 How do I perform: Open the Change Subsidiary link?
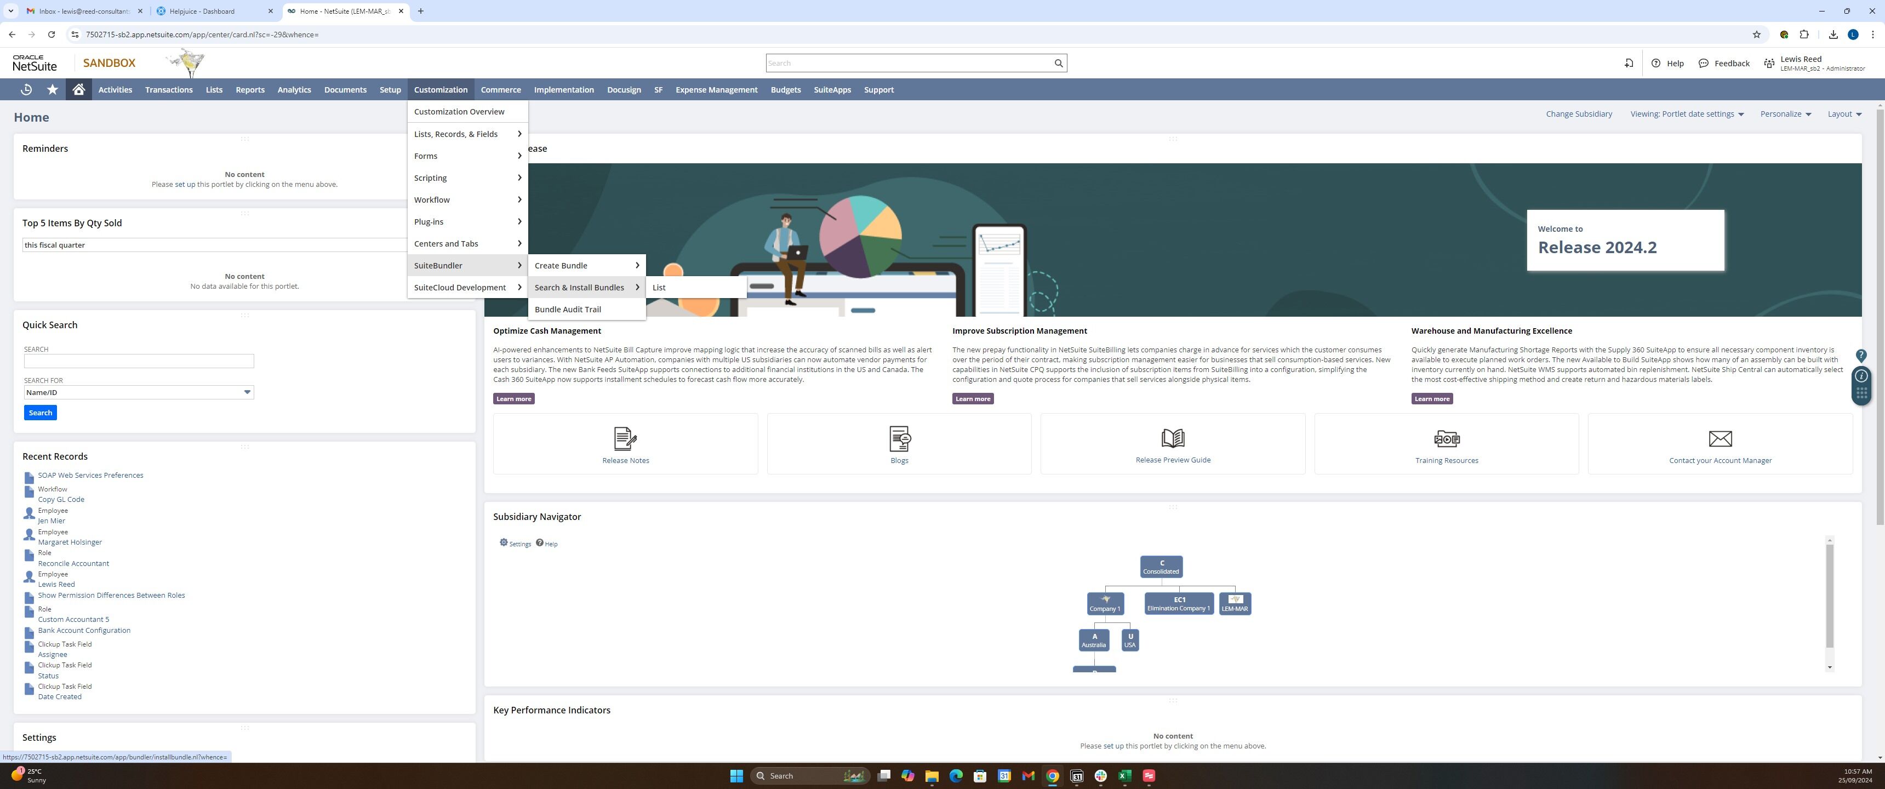pyautogui.click(x=1578, y=114)
